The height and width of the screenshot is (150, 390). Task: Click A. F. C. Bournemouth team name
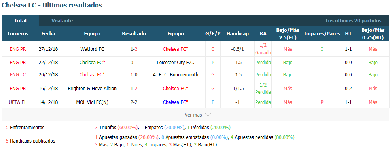pos(176,74)
